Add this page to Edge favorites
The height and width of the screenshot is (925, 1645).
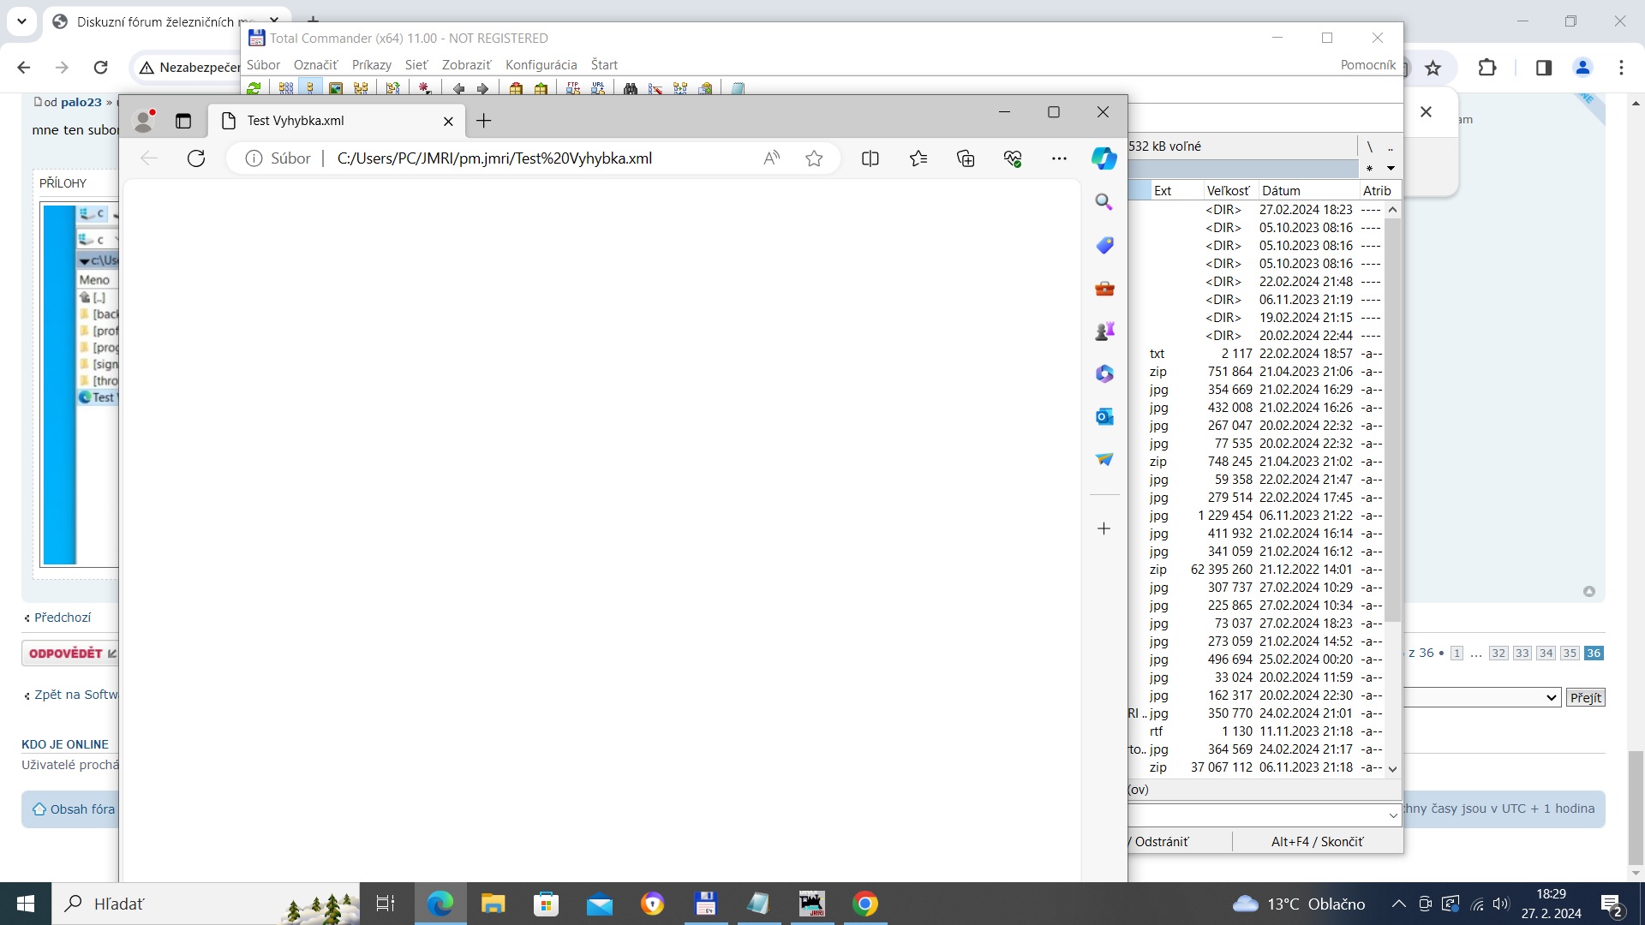814,158
